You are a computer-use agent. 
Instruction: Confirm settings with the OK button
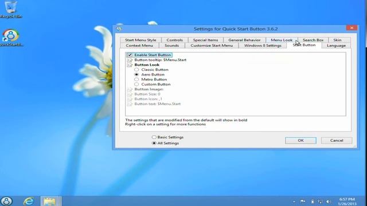(x=300, y=140)
